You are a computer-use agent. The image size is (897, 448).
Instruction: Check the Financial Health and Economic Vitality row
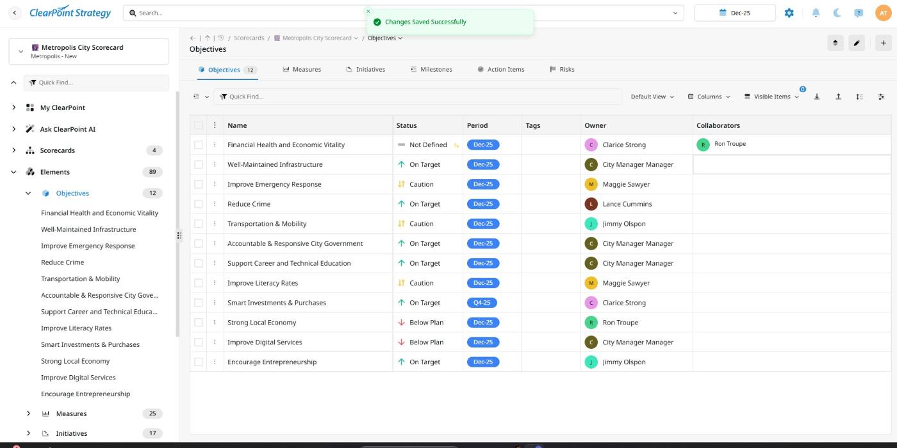pyautogui.click(x=199, y=145)
